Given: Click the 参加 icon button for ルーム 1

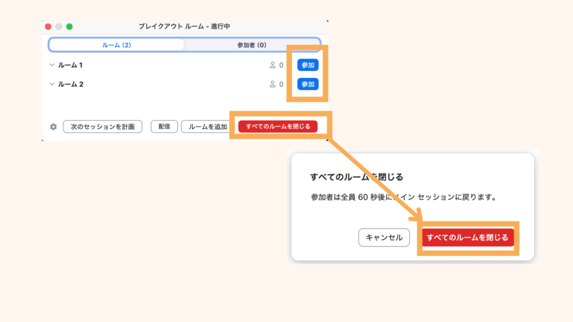Looking at the screenshot, I should click(307, 64).
